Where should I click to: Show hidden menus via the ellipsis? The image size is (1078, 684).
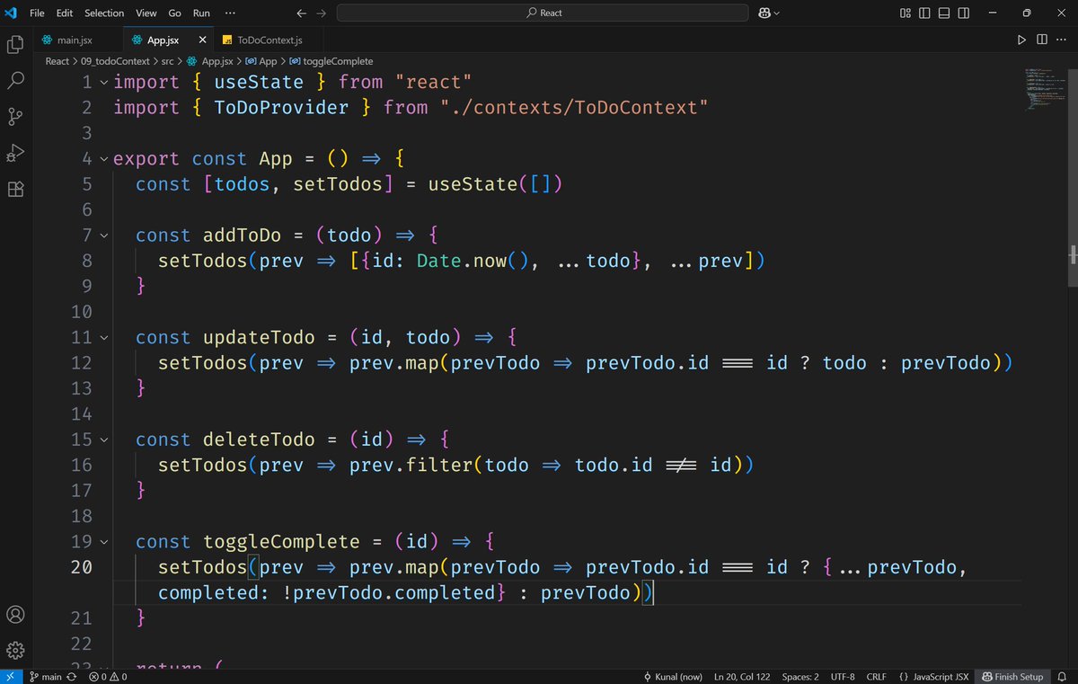(230, 13)
